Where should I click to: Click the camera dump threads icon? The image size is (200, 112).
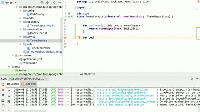point(3,100)
